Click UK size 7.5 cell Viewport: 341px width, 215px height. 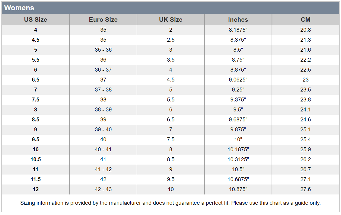(171, 140)
